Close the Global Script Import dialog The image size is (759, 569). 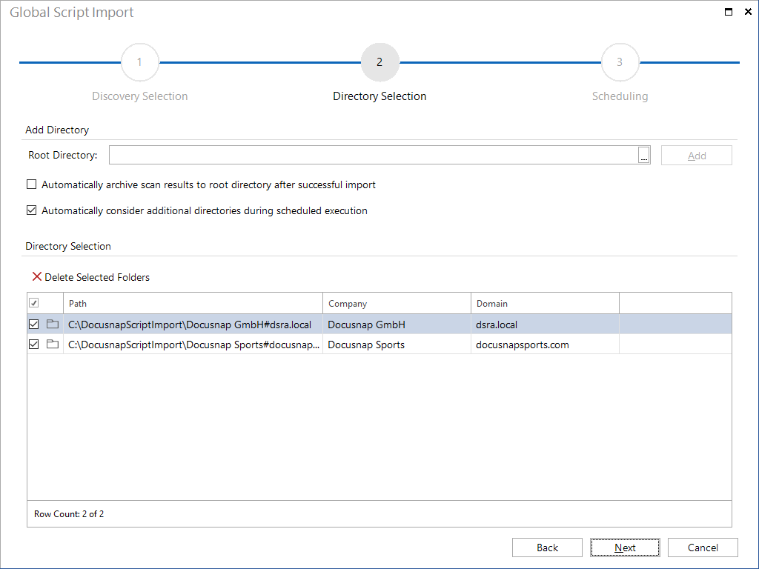pyautogui.click(x=748, y=12)
